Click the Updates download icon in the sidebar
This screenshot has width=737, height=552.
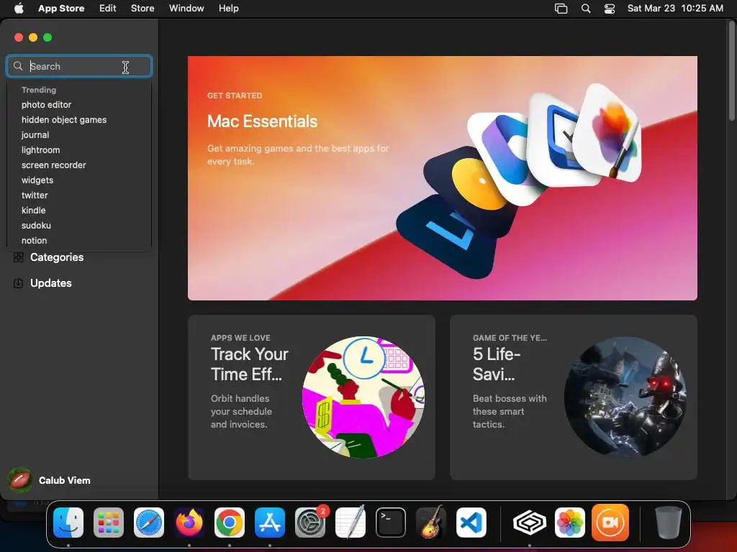(x=18, y=283)
